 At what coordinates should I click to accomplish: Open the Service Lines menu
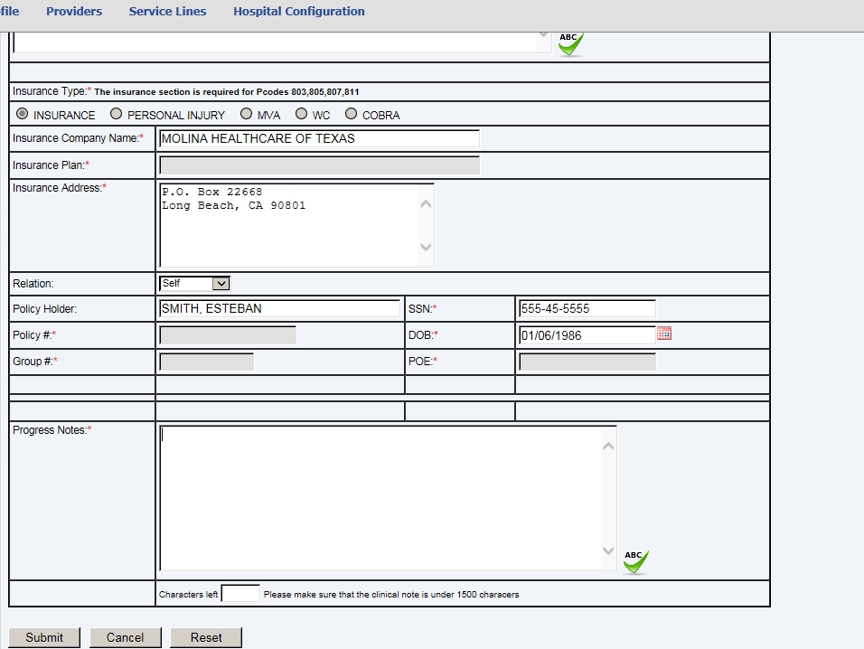click(167, 12)
